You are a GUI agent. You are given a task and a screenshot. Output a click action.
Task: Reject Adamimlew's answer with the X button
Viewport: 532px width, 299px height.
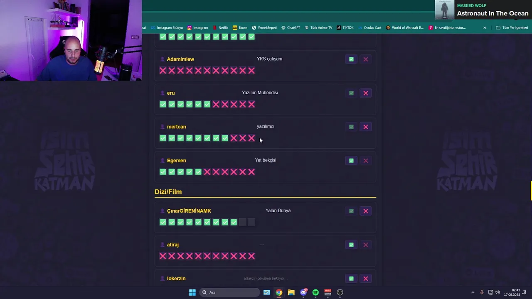pyautogui.click(x=366, y=59)
